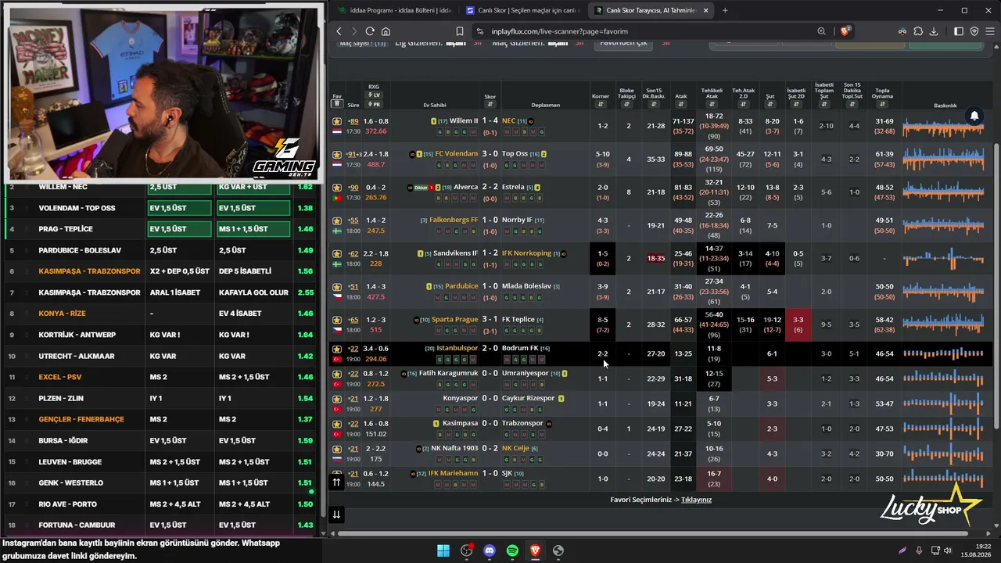Click the trash icon under Fav header
Viewport: 1001px width, 563px height.
click(337, 103)
